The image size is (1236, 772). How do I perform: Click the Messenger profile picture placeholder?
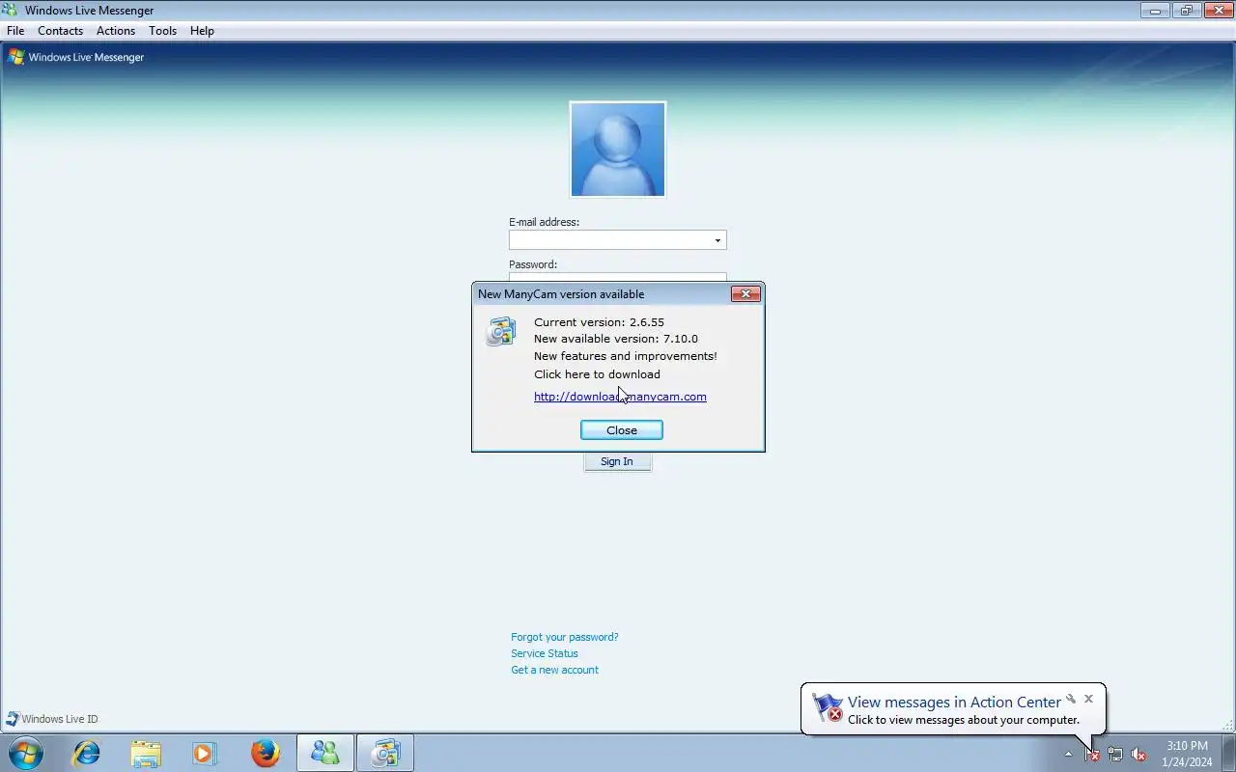point(618,150)
